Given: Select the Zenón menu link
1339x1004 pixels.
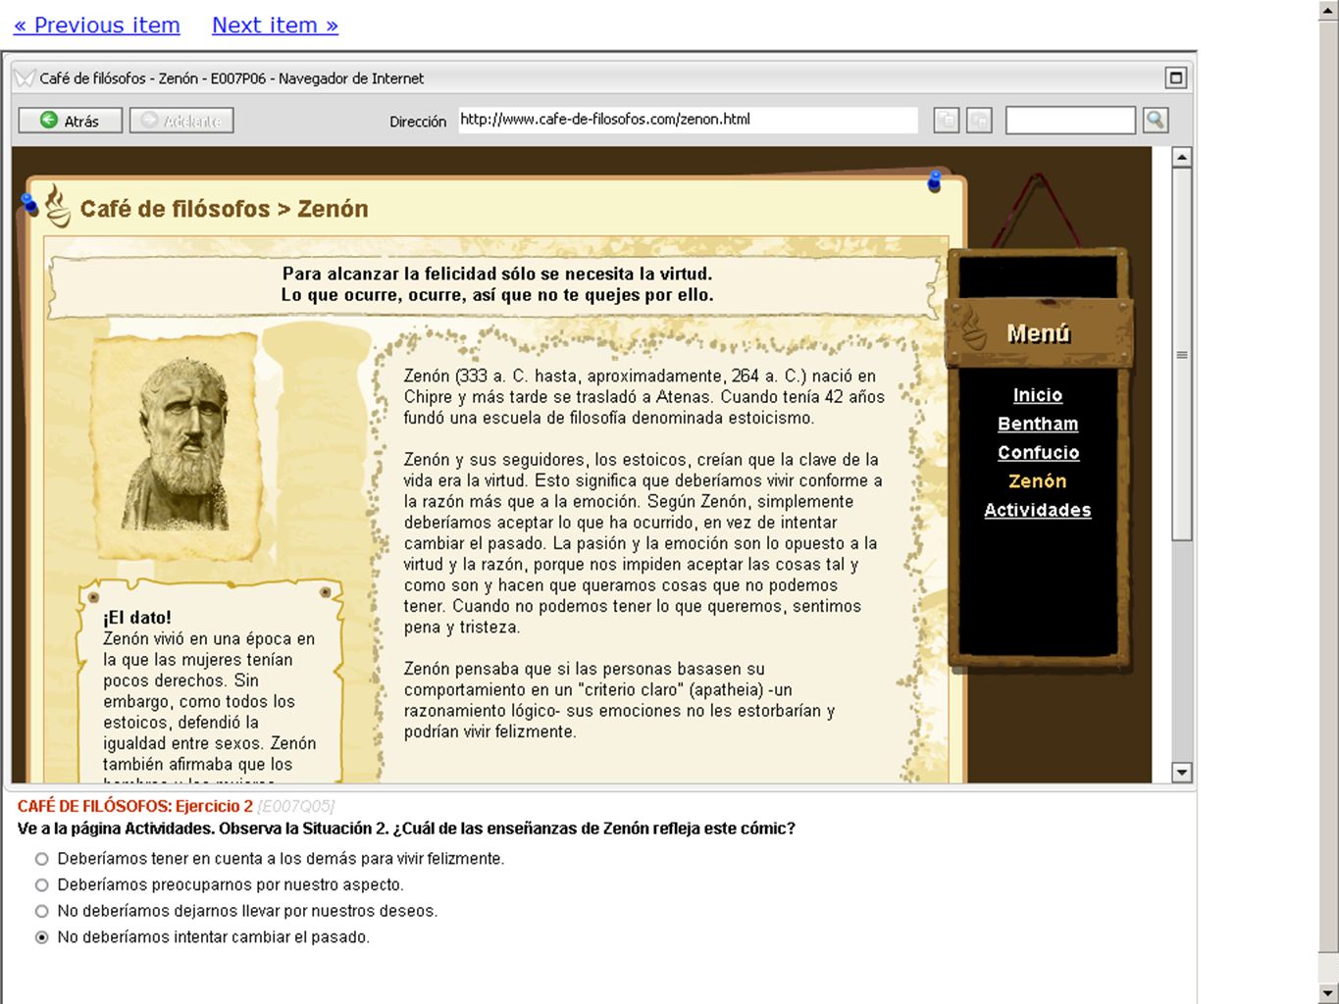Looking at the screenshot, I should [x=1038, y=481].
